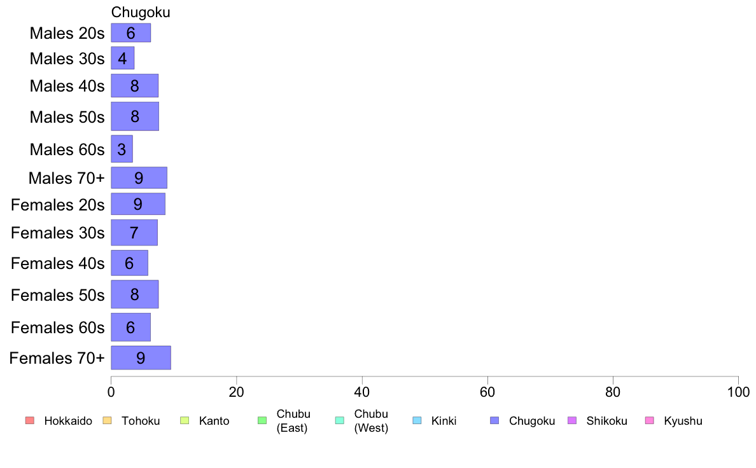
Task: Click the Tohoku orange legend swatch
Action: [107, 420]
